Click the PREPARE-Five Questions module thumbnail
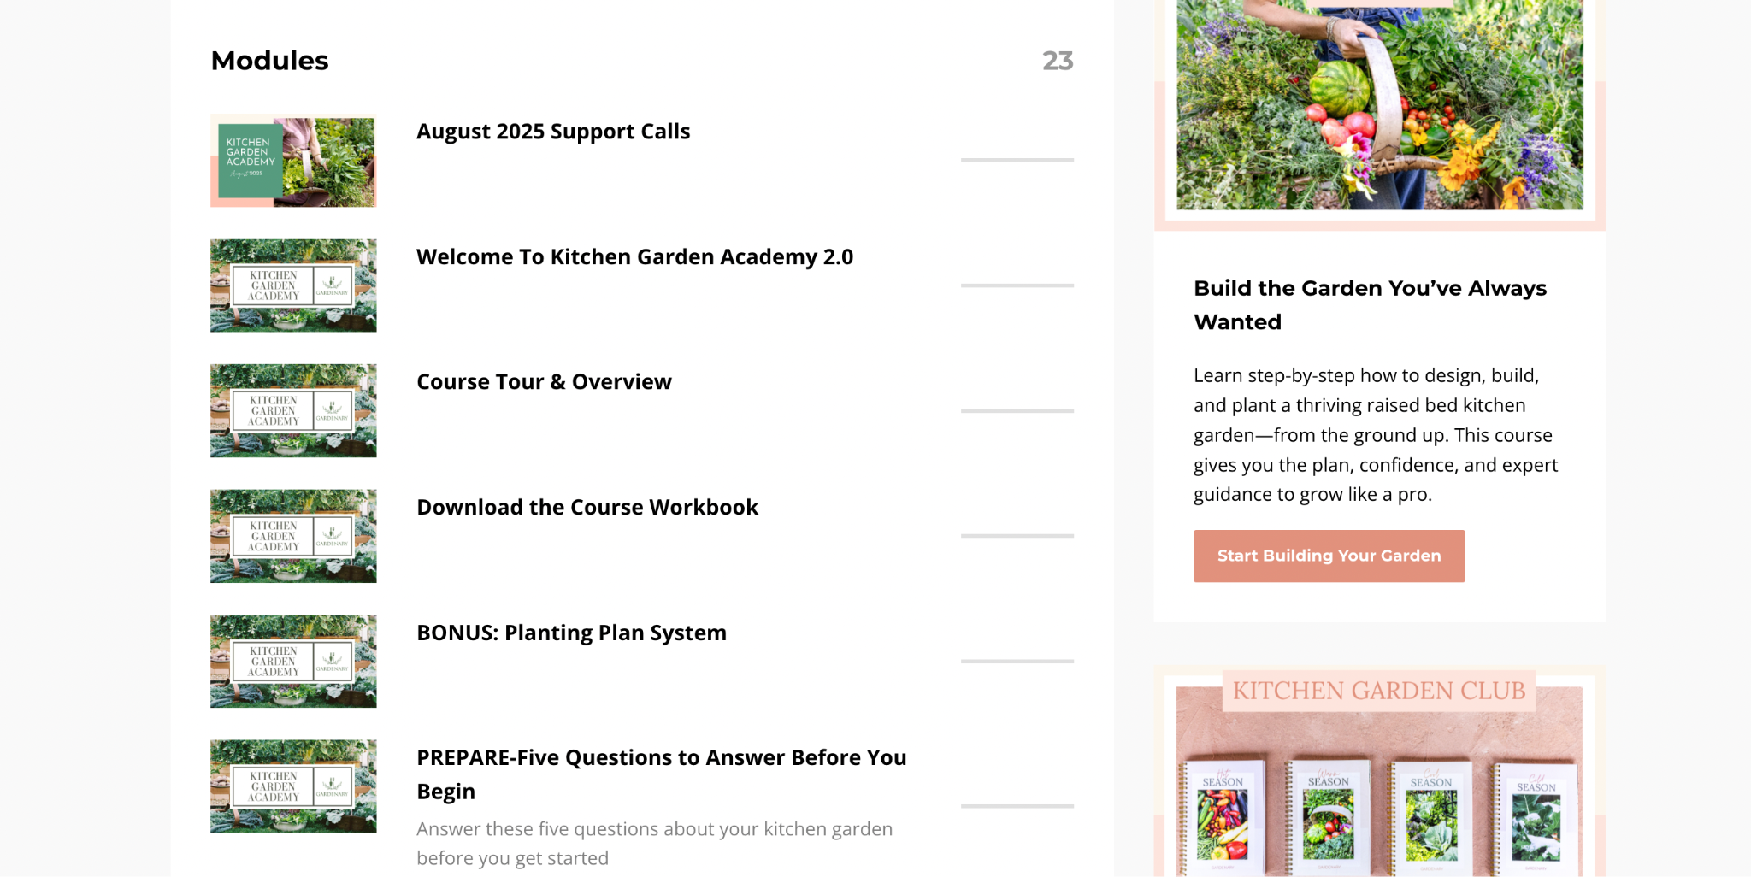The width and height of the screenshot is (1751, 877). point(293,786)
